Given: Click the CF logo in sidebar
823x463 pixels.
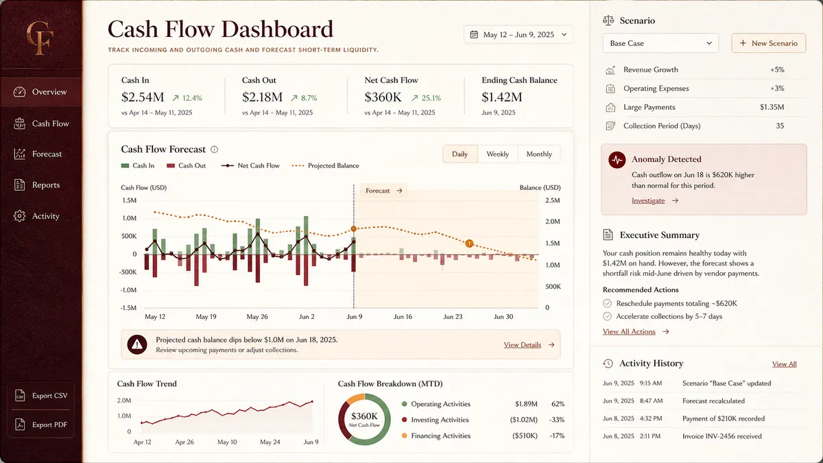Looking at the screenshot, I should point(40,37).
